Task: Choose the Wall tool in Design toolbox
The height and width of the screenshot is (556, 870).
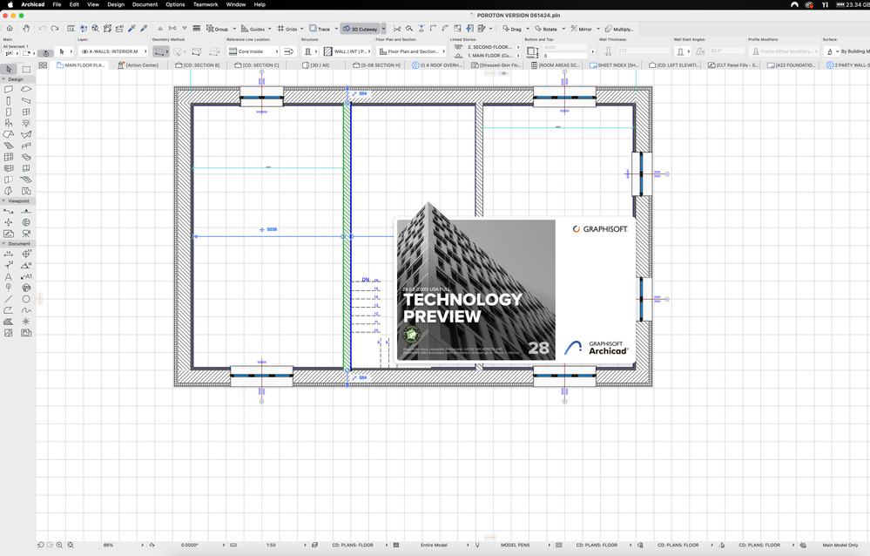Action: [x=9, y=90]
